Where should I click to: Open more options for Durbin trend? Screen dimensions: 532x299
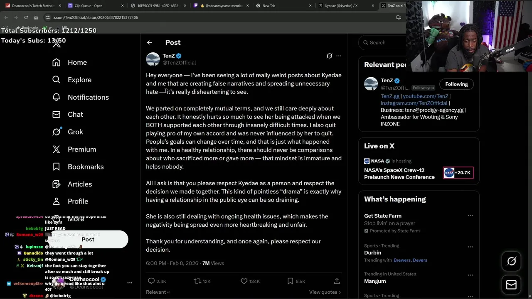click(x=470, y=247)
